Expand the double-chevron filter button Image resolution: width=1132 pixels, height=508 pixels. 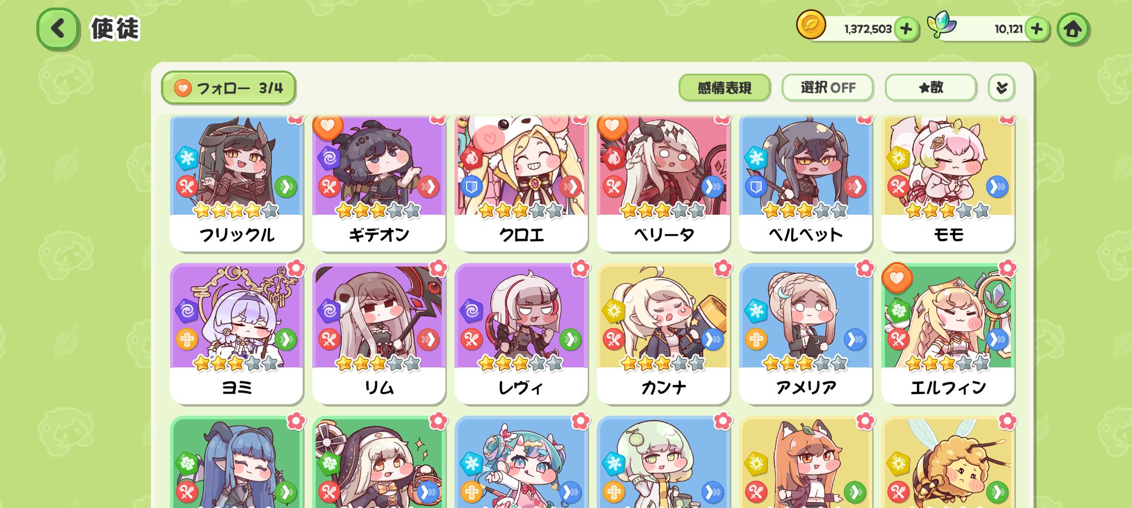point(1001,88)
